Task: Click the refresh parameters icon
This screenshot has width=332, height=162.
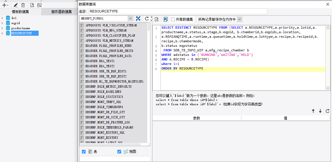Action: pyautogui.click(x=327, y=111)
